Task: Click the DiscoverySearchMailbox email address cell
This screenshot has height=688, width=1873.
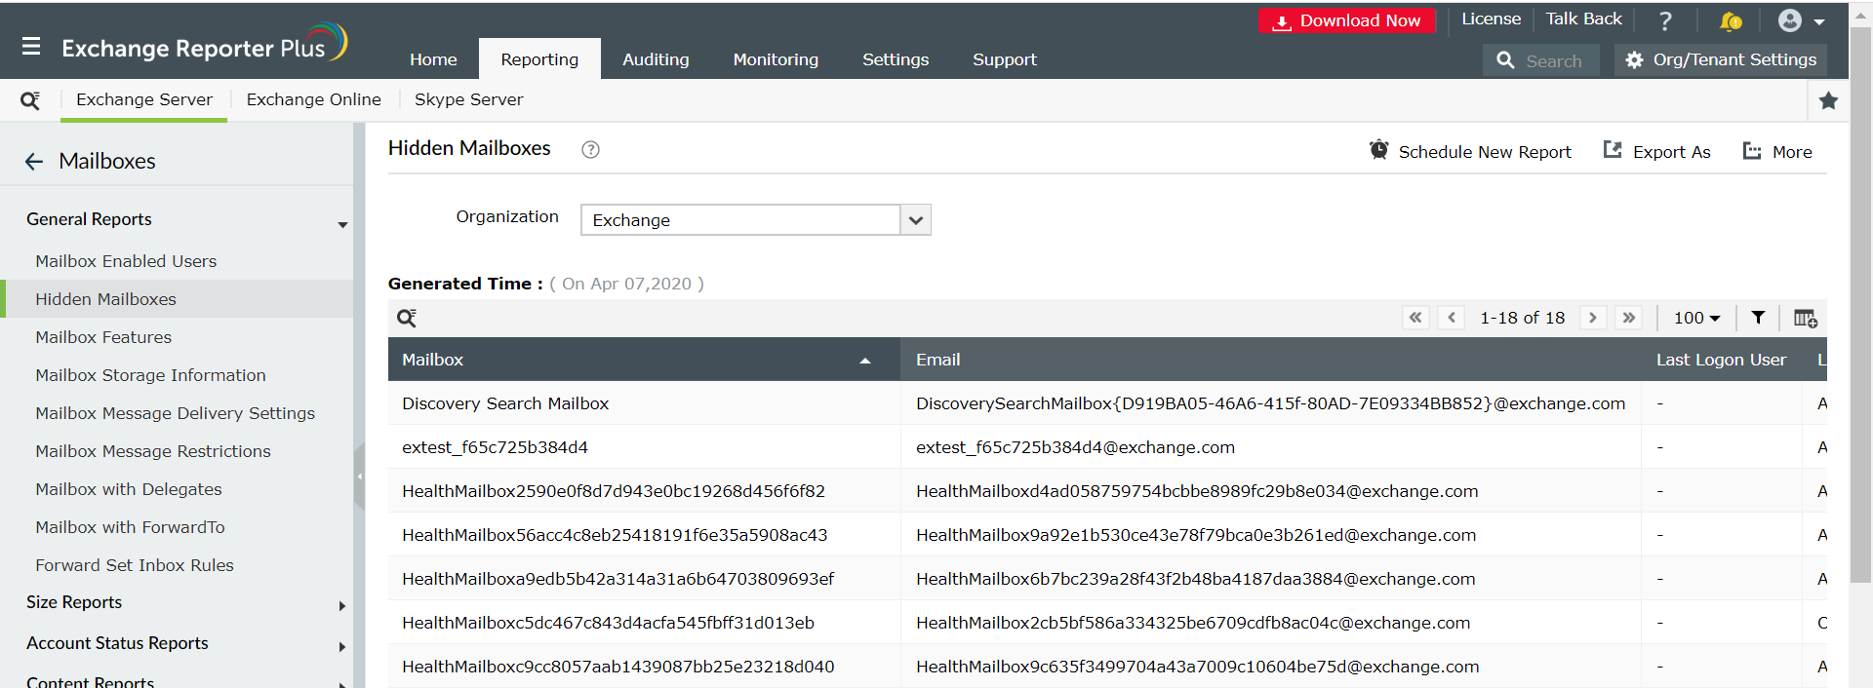Action: (1270, 403)
